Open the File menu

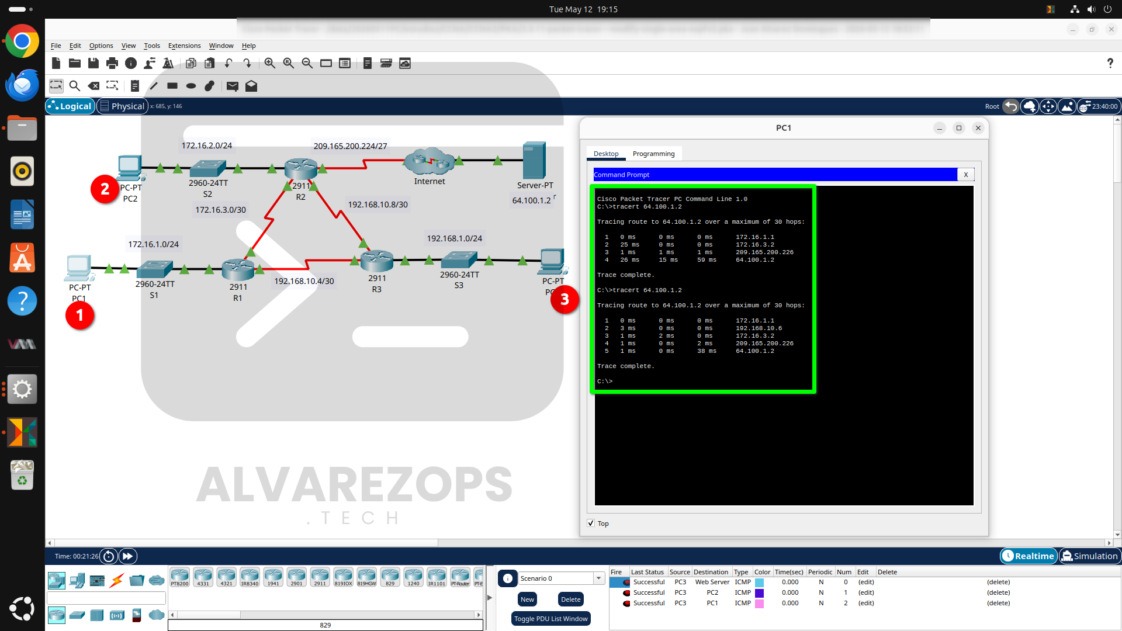[x=56, y=46]
